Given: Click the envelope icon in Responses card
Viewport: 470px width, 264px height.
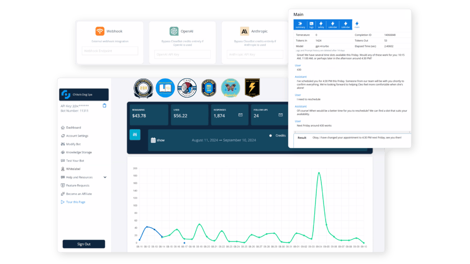Looking at the screenshot, I should pos(240,115).
